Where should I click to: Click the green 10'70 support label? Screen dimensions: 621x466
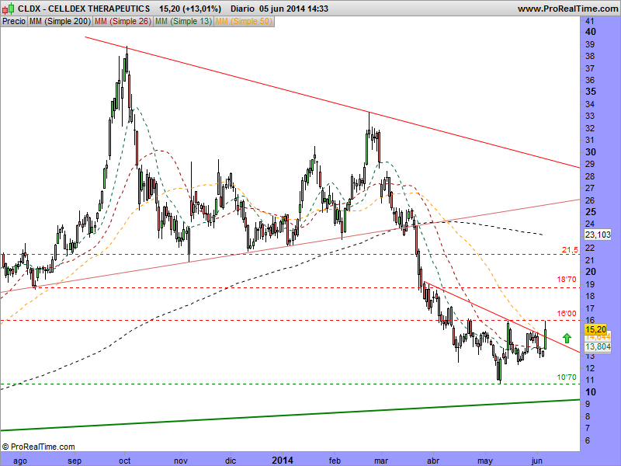click(567, 377)
